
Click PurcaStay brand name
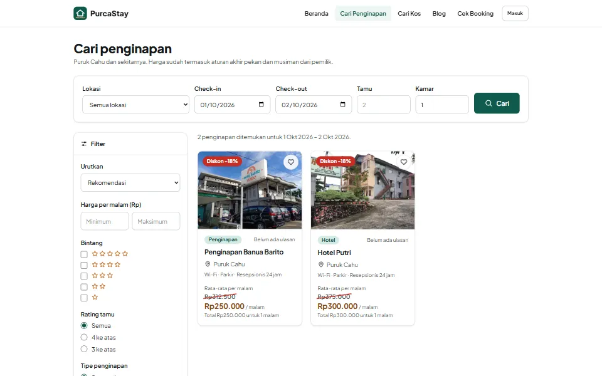pos(109,13)
